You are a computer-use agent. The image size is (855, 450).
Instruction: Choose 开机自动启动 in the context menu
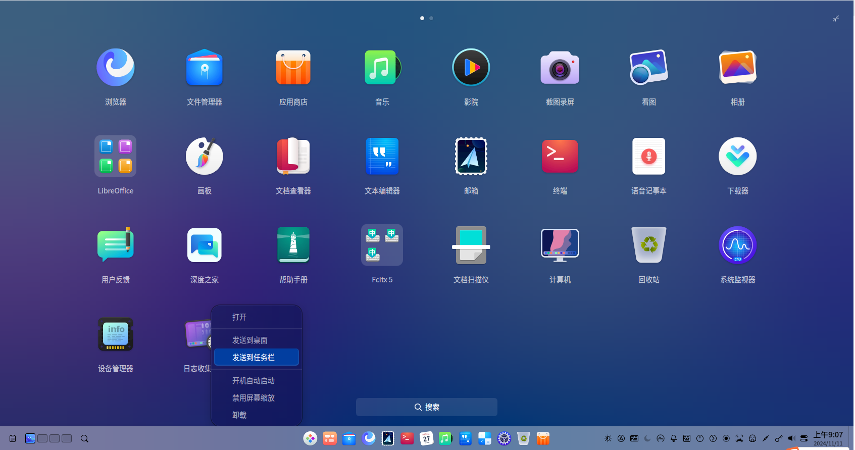click(257, 381)
